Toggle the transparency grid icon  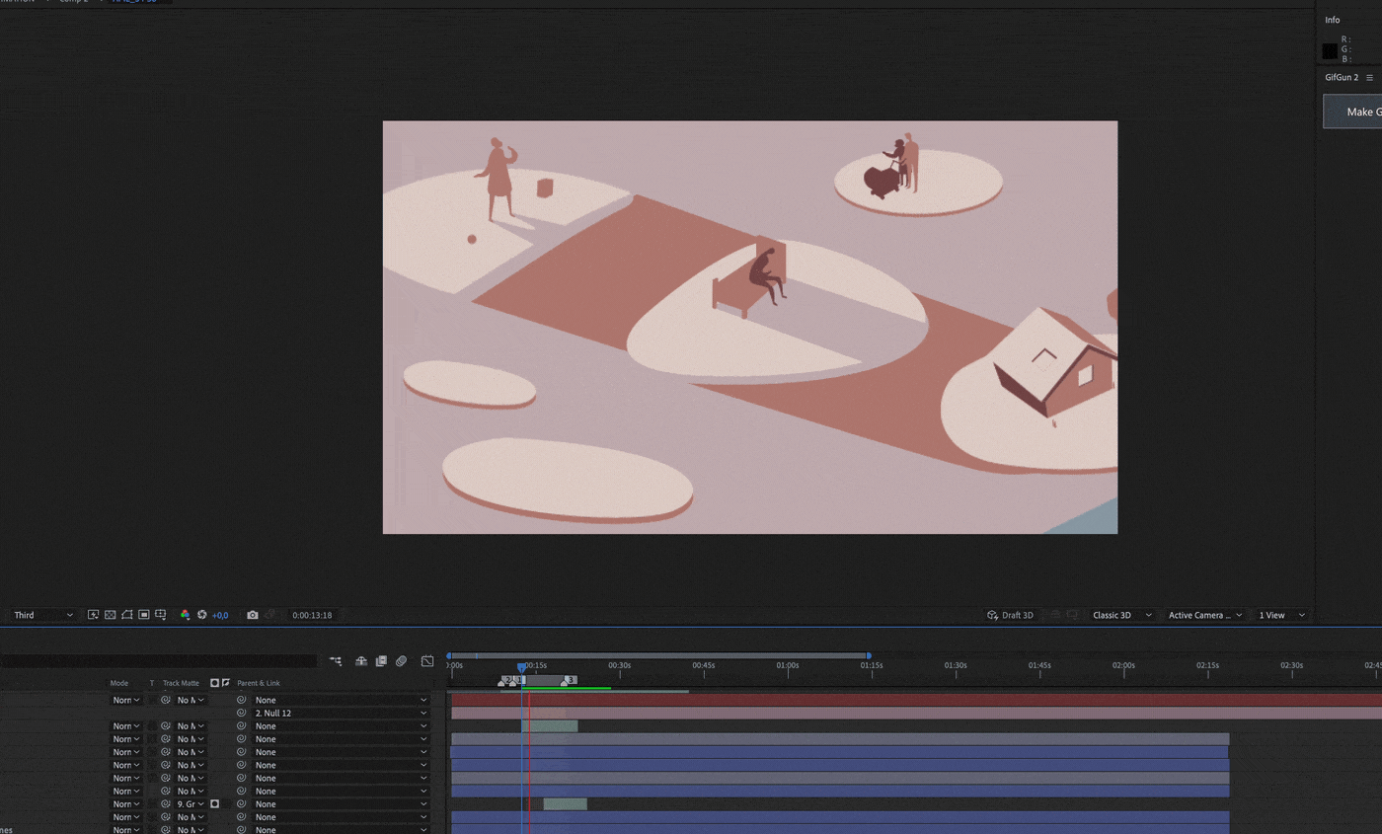pyautogui.click(x=111, y=615)
